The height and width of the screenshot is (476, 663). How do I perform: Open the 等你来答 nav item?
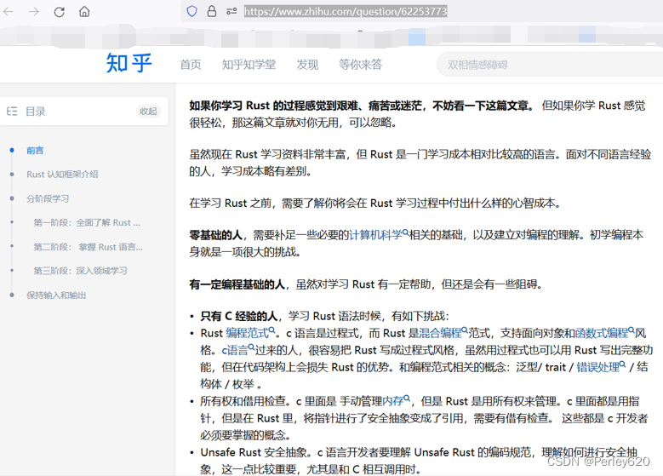361,65
